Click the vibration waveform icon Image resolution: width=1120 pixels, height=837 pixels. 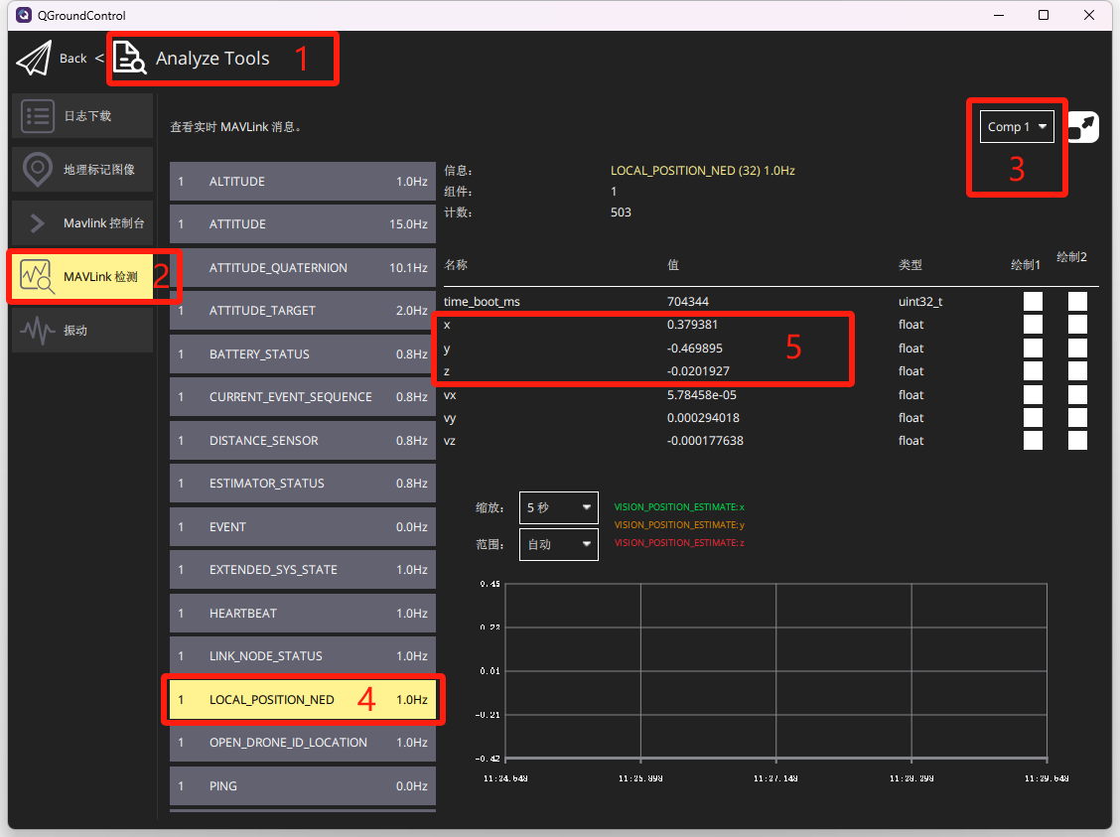pyautogui.click(x=38, y=330)
